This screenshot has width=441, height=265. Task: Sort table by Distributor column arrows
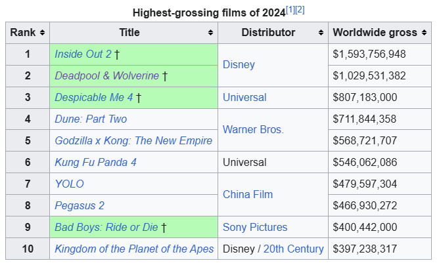point(321,33)
